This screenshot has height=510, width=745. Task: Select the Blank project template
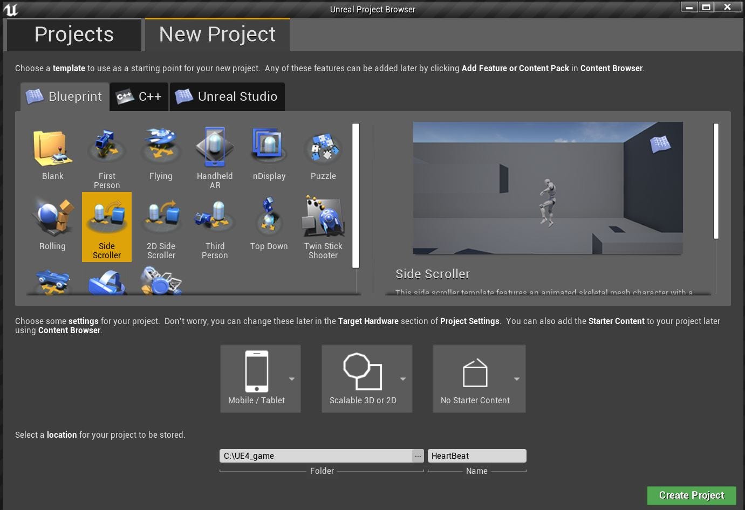52,154
